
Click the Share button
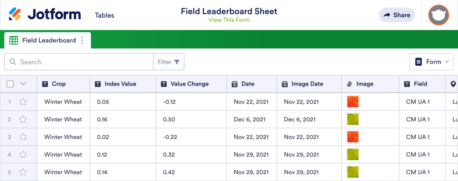(397, 15)
